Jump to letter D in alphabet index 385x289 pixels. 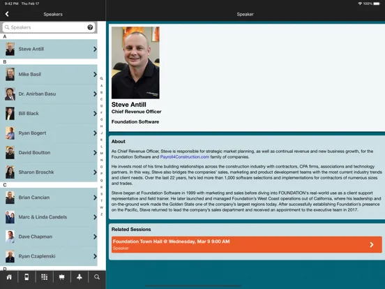[101, 106]
